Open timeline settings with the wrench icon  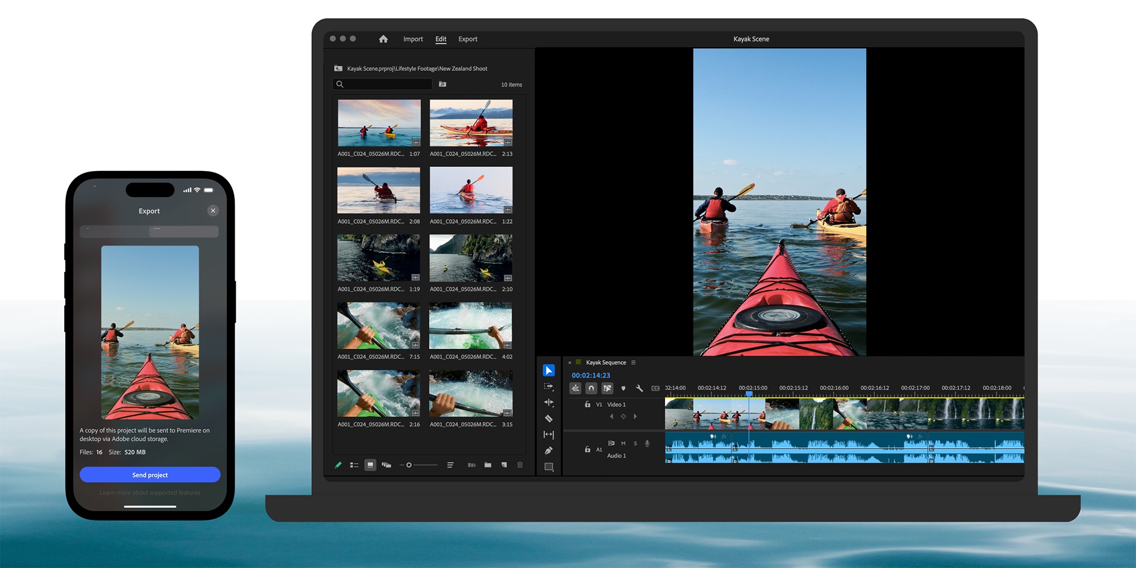[640, 388]
